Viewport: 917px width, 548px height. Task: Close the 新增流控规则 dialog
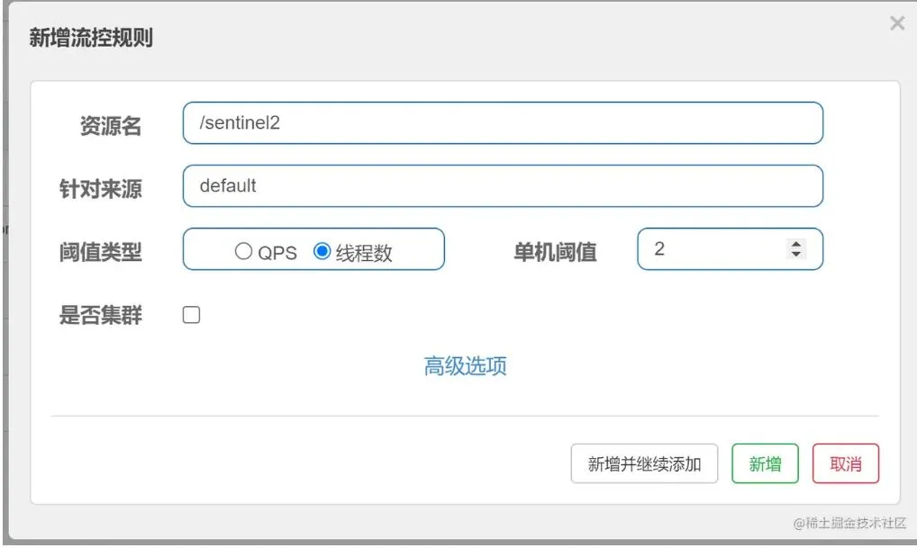point(897,23)
